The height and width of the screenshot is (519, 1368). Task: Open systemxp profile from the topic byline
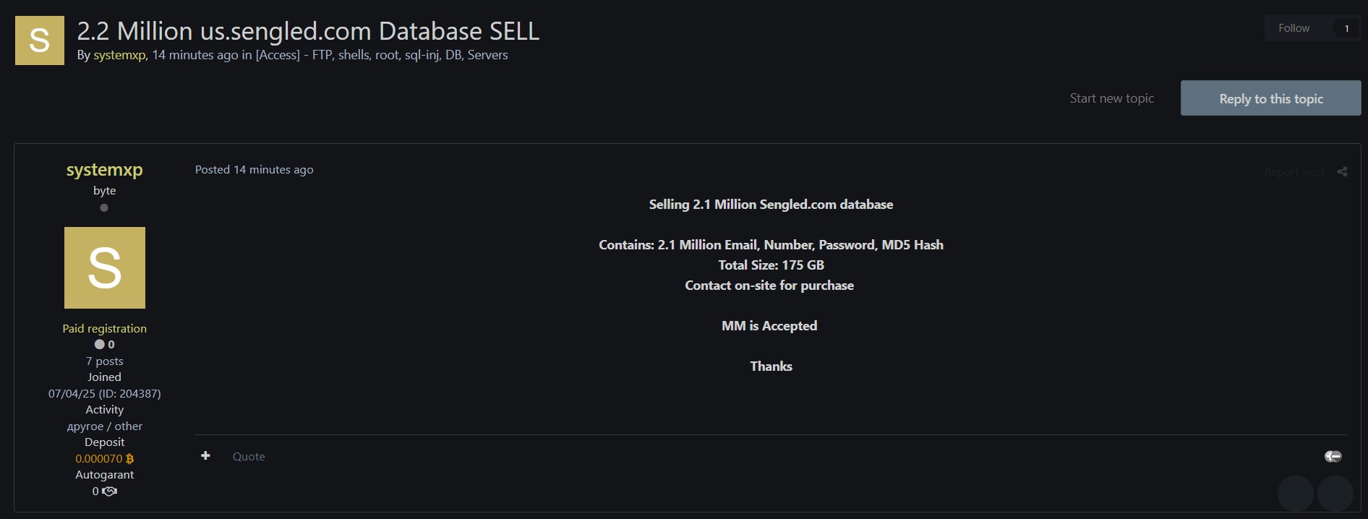(x=119, y=55)
